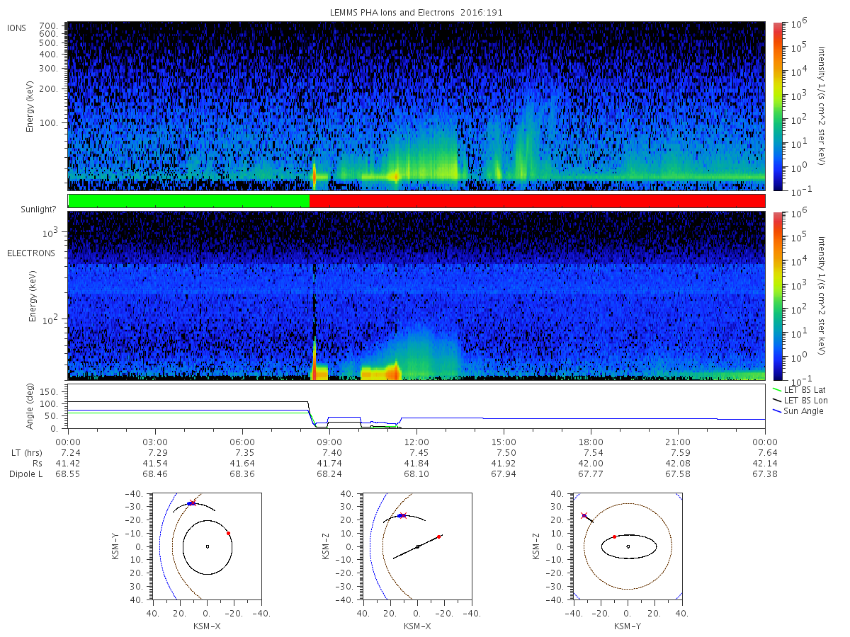Viewport: 850px width, 637px height.
Task: Click the 12:00 time axis label
Action: coord(416,442)
